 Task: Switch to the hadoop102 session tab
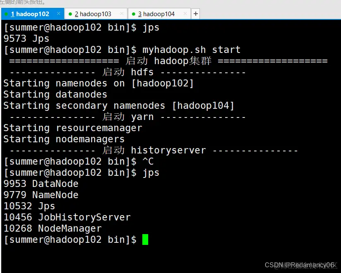33,14
